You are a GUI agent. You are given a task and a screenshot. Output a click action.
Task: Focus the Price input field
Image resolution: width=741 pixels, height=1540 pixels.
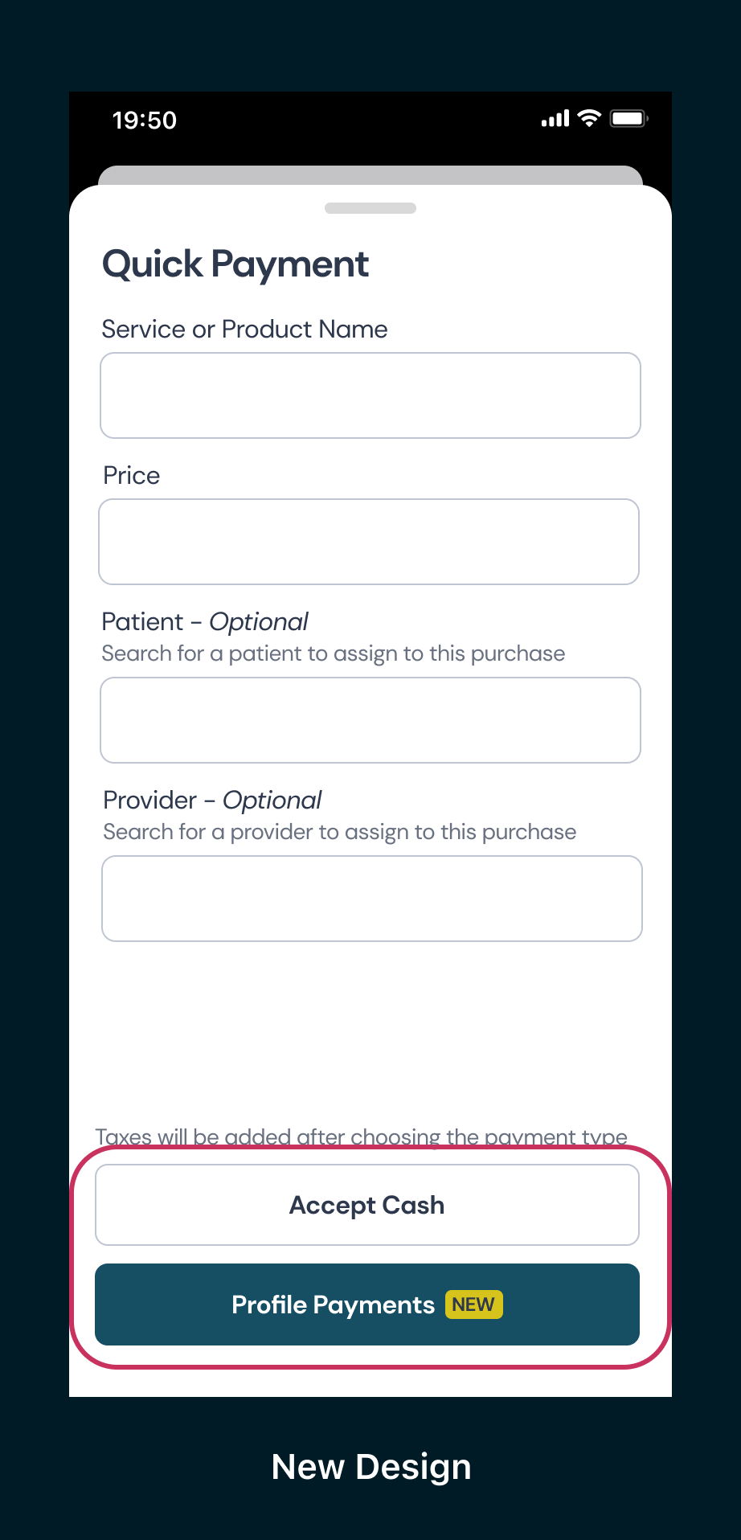coord(369,542)
